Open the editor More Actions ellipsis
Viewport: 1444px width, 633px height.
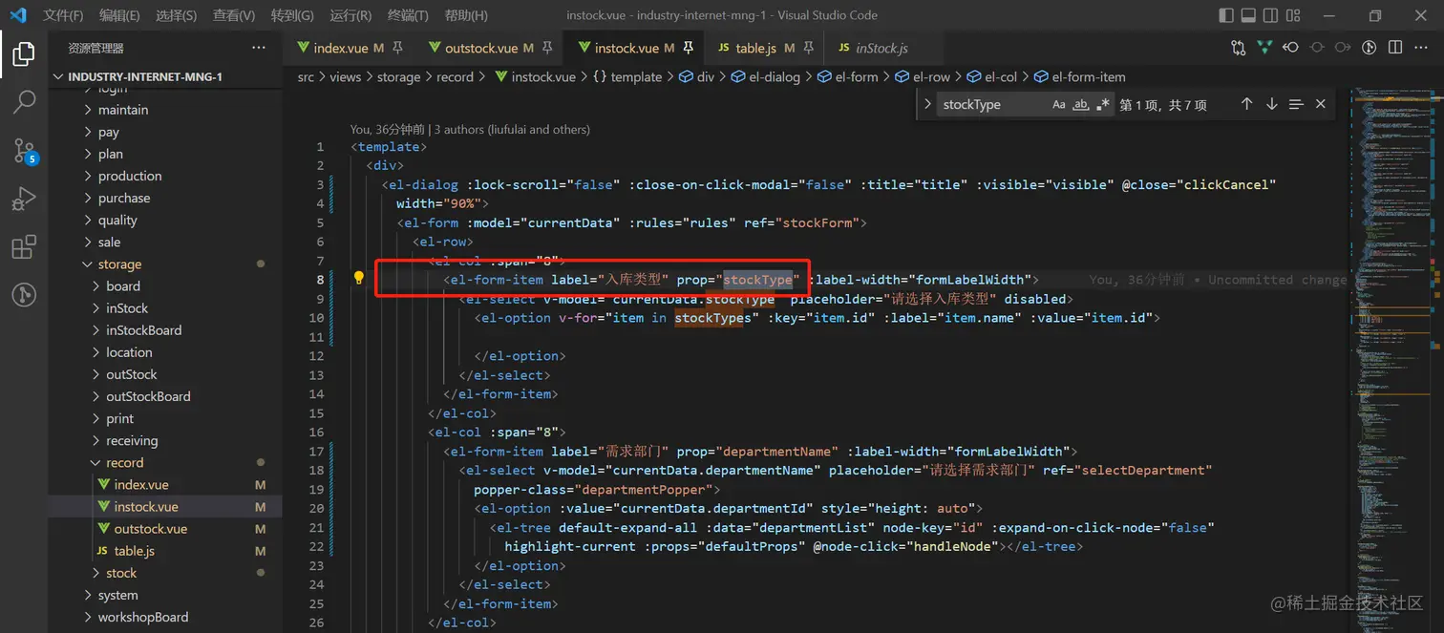click(x=1421, y=48)
